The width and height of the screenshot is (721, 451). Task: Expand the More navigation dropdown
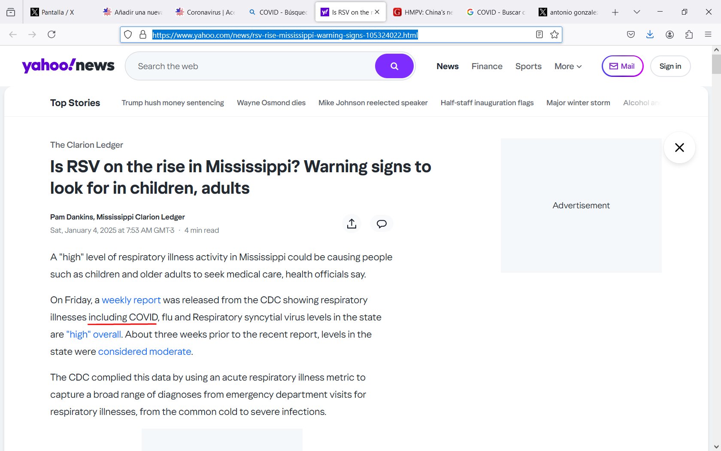568,66
